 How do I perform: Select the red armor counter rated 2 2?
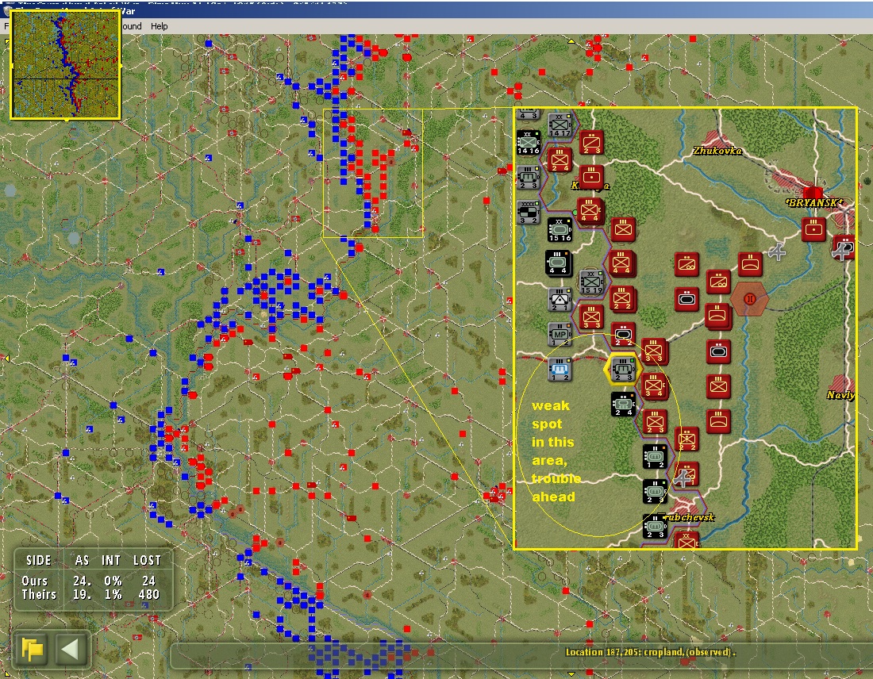coord(623,335)
